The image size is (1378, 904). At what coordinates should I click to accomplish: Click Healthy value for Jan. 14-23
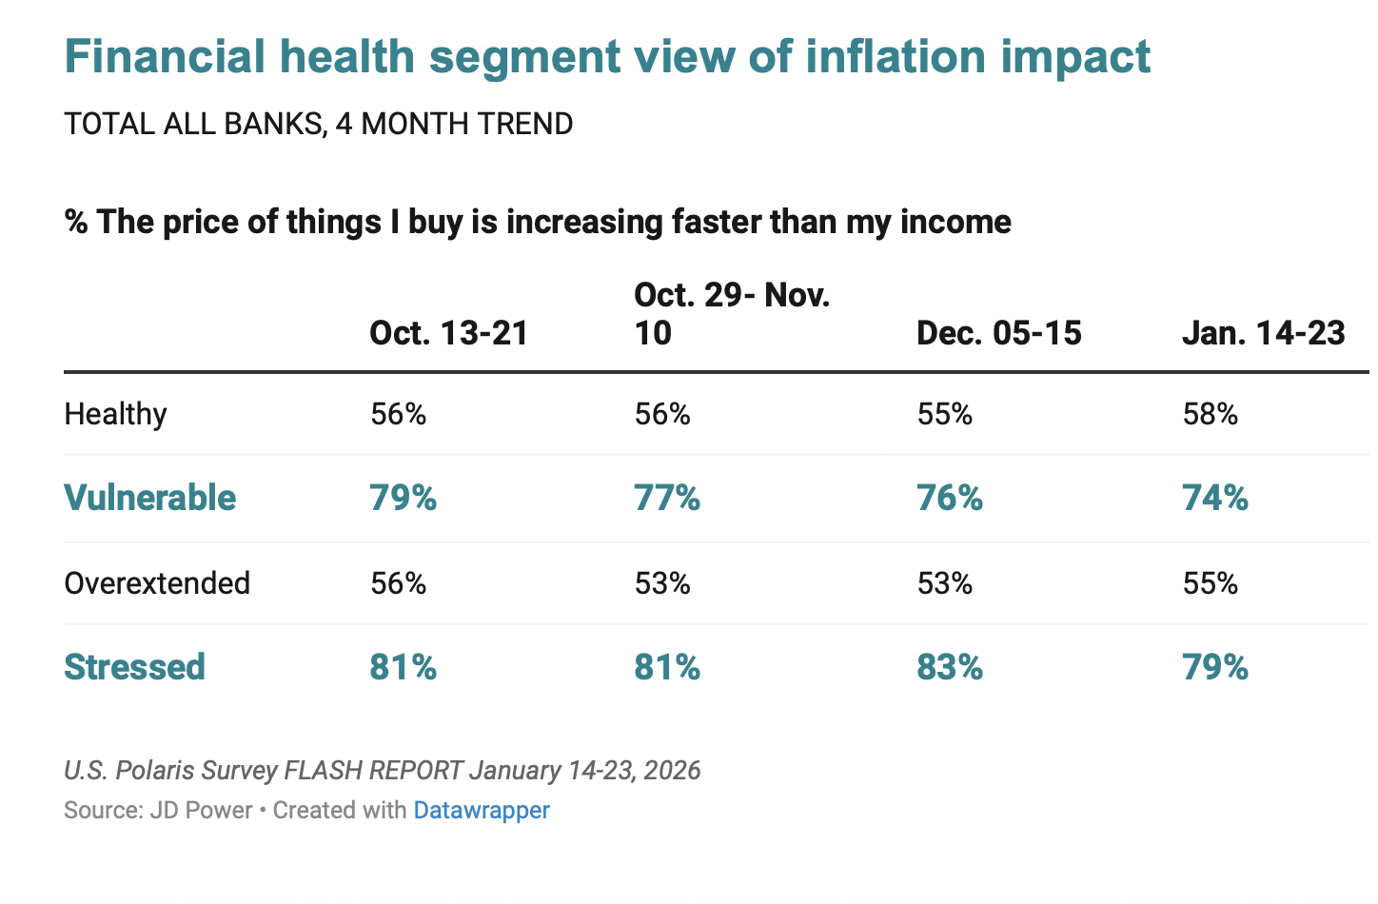(1210, 415)
